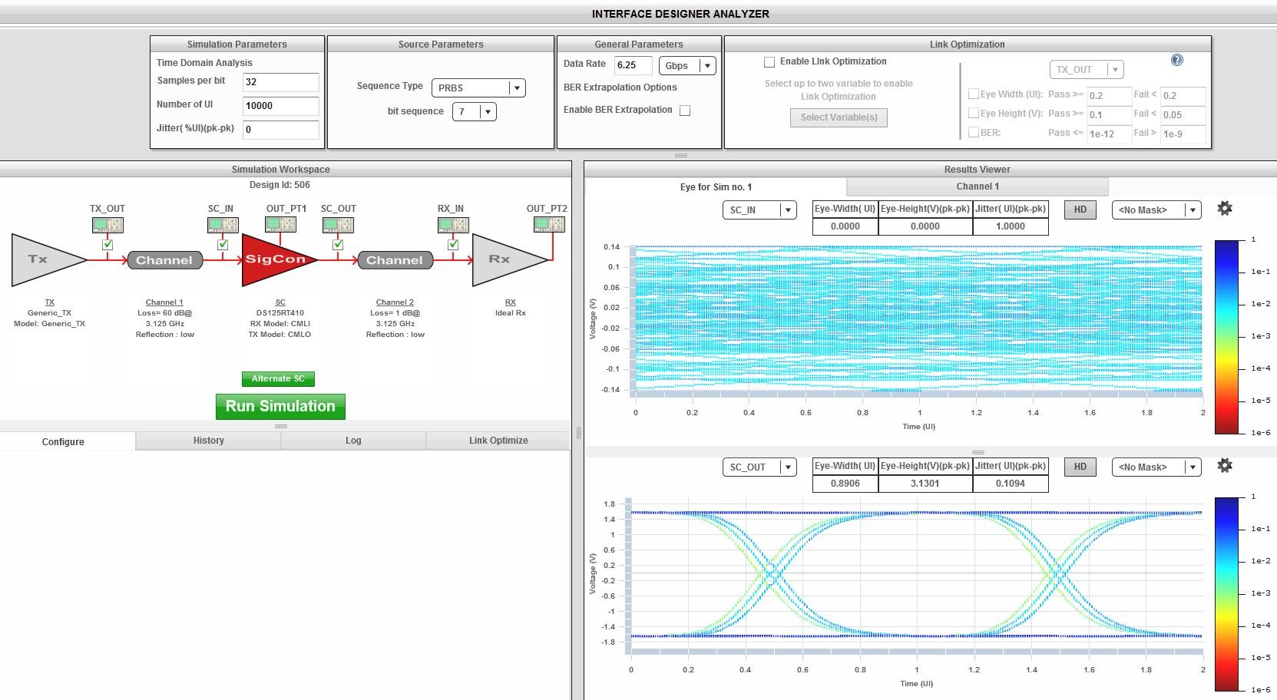Click the splitter handle between eye plots

(x=978, y=452)
